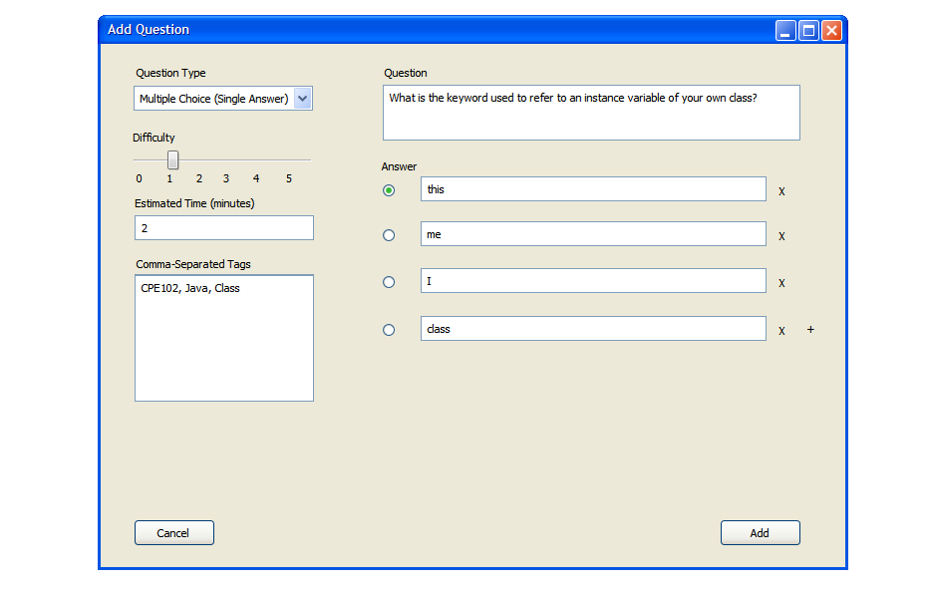
Task: Select the radio button for 'me'
Action: (389, 235)
